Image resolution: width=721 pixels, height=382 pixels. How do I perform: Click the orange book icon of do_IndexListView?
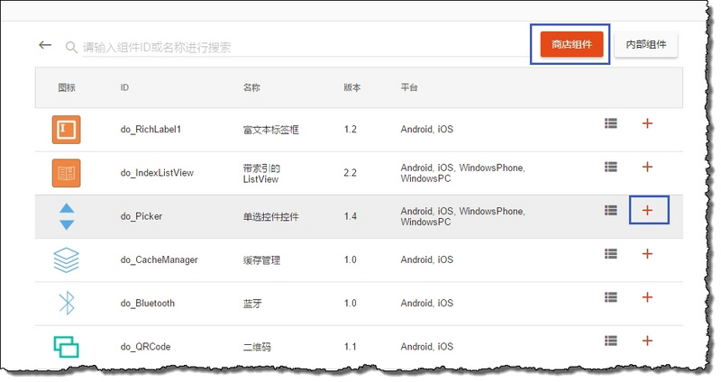(x=66, y=173)
